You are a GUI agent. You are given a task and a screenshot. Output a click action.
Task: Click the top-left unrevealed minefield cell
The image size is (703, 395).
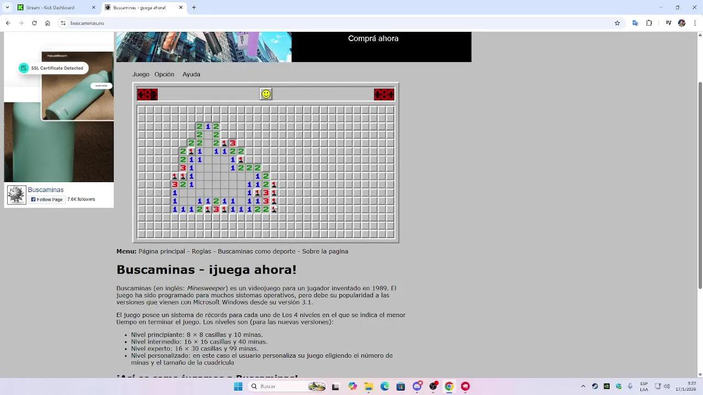click(x=141, y=110)
